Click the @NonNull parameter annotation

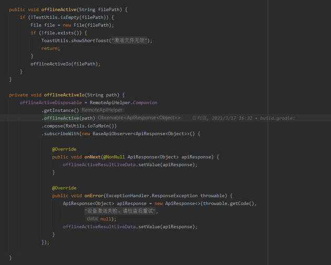(114, 157)
